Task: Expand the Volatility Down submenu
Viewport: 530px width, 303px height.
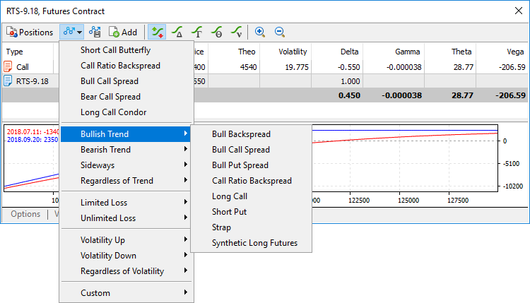Action: 126,256
